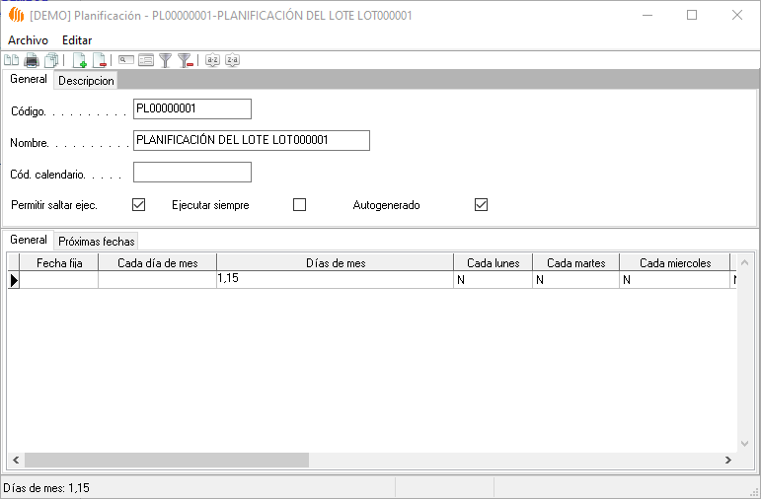Image resolution: width=761 pixels, height=499 pixels.
Task: Sort descending with the z-a icon
Action: [232, 60]
